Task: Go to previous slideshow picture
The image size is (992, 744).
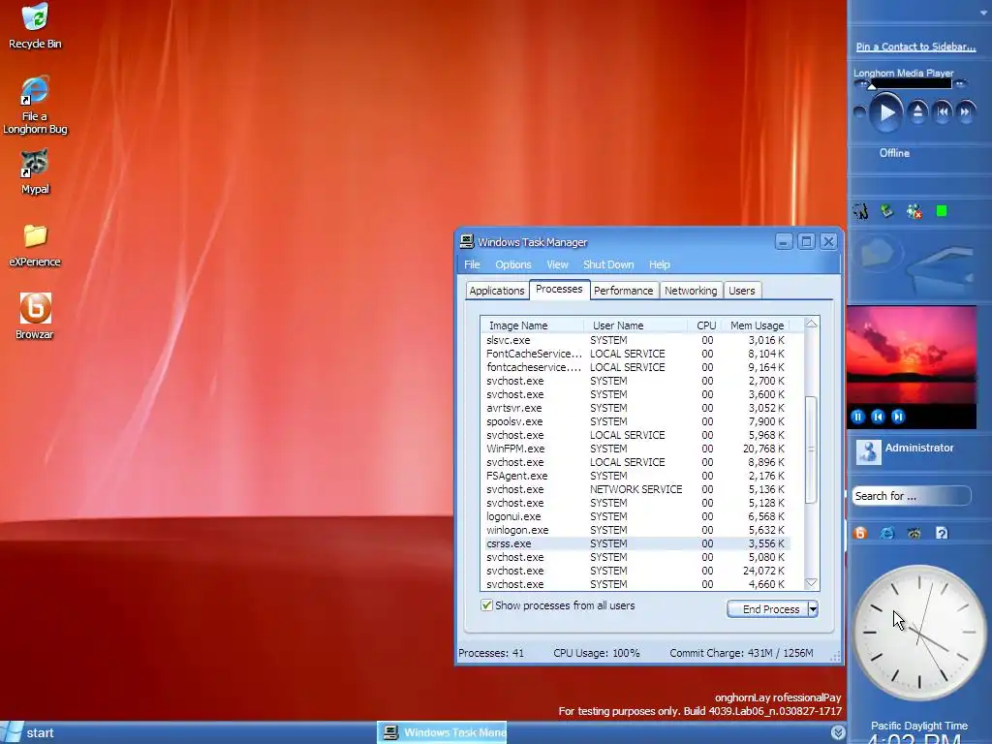Action: (878, 417)
